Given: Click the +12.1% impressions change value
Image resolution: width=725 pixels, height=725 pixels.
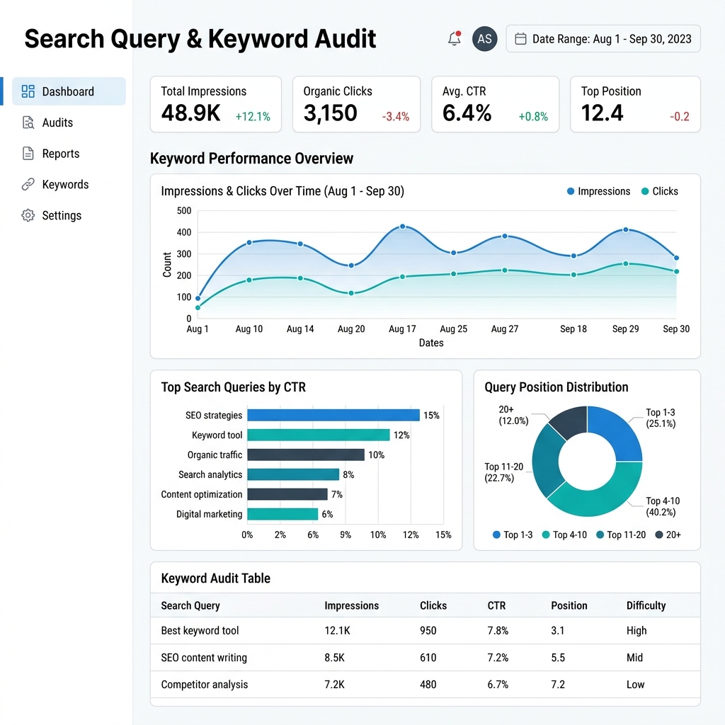Looking at the screenshot, I should pyautogui.click(x=253, y=117).
